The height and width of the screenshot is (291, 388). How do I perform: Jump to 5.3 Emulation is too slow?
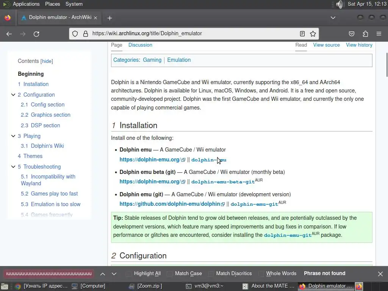coord(50,204)
